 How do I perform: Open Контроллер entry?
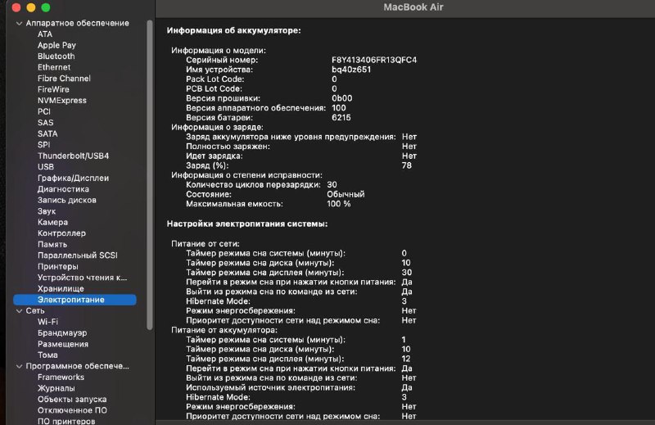(61, 233)
